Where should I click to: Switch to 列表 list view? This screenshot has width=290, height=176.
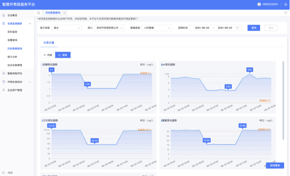click(48, 55)
